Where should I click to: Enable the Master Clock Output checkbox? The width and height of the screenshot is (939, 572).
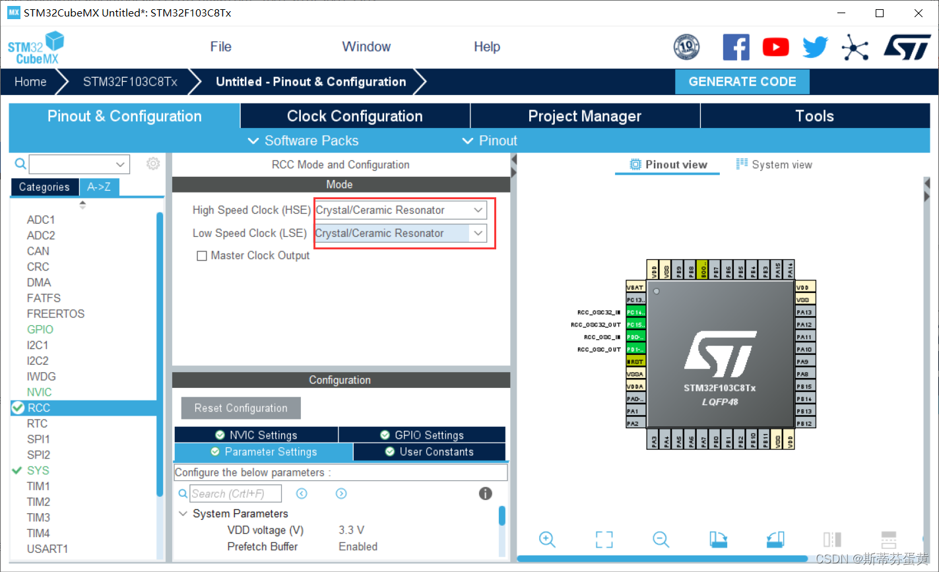[x=202, y=256]
